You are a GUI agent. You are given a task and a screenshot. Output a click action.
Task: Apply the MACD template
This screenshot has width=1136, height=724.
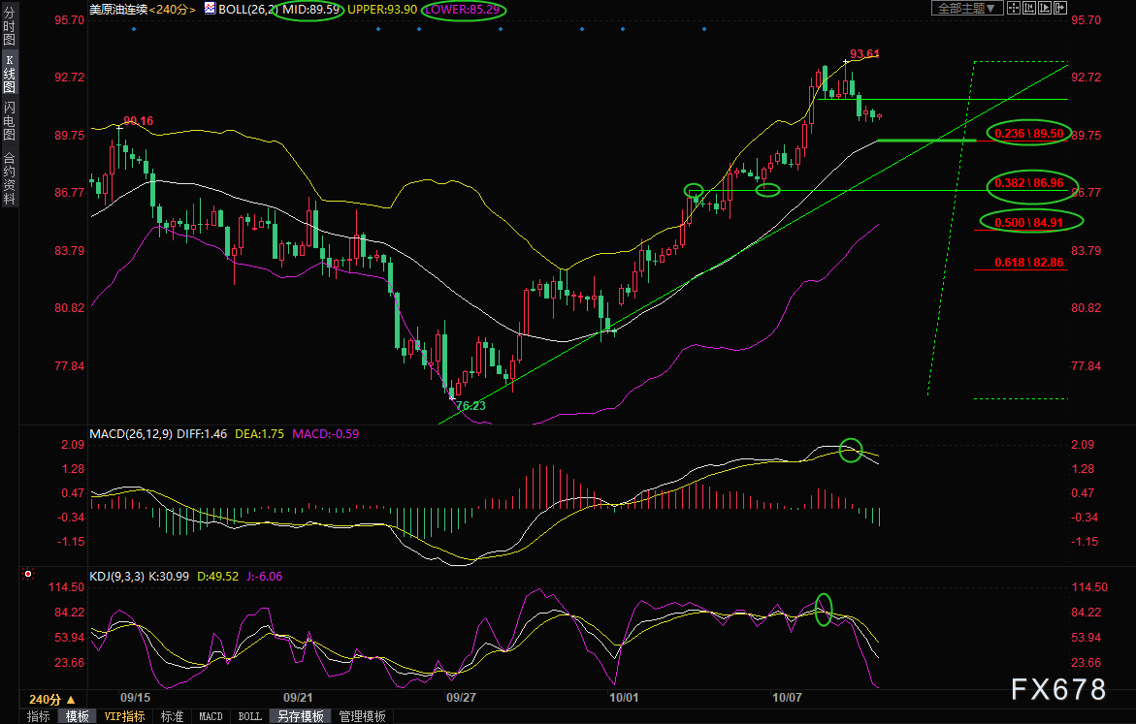click(x=211, y=716)
